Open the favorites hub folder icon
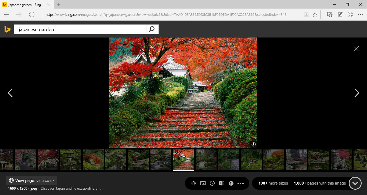This screenshot has height=195, width=367. point(330,14)
